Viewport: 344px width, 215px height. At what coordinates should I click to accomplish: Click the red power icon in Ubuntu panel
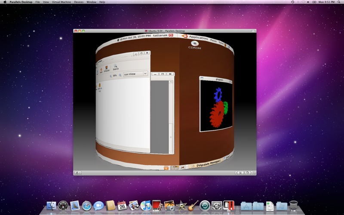[x=171, y=35]
